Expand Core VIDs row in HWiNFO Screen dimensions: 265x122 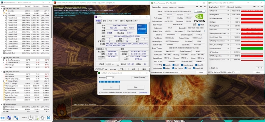pos(4,11)
